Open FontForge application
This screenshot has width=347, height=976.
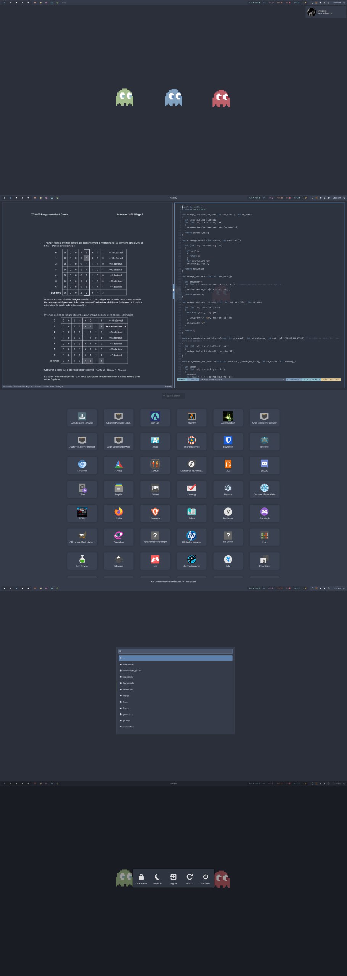pyautogui.click(x=228, y=513)
